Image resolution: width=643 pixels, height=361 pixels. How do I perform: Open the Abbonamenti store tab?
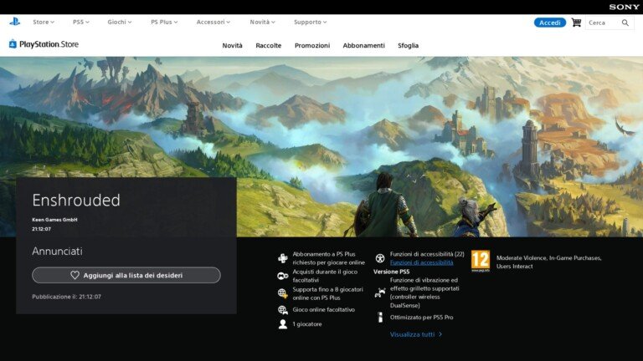pyautogui.click(x=363, y=45)
